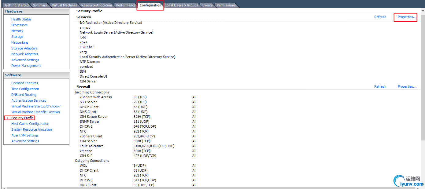425x189 pixels.
Task: Go to System Resource Allocation
Action: [x=31, y=129]
